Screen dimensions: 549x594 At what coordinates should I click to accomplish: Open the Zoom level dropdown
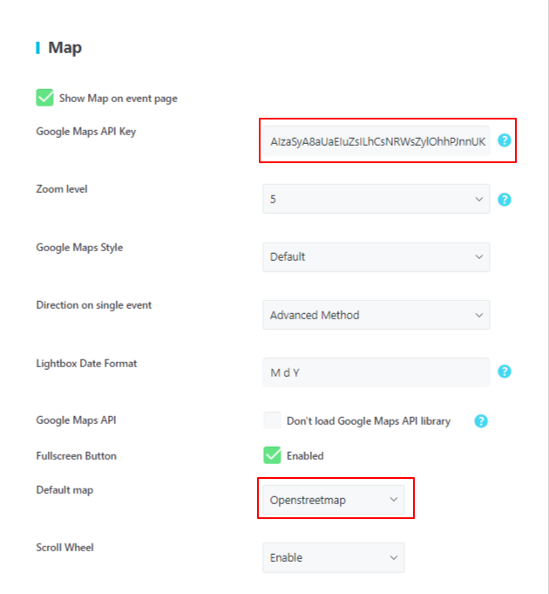coord(376,199)
